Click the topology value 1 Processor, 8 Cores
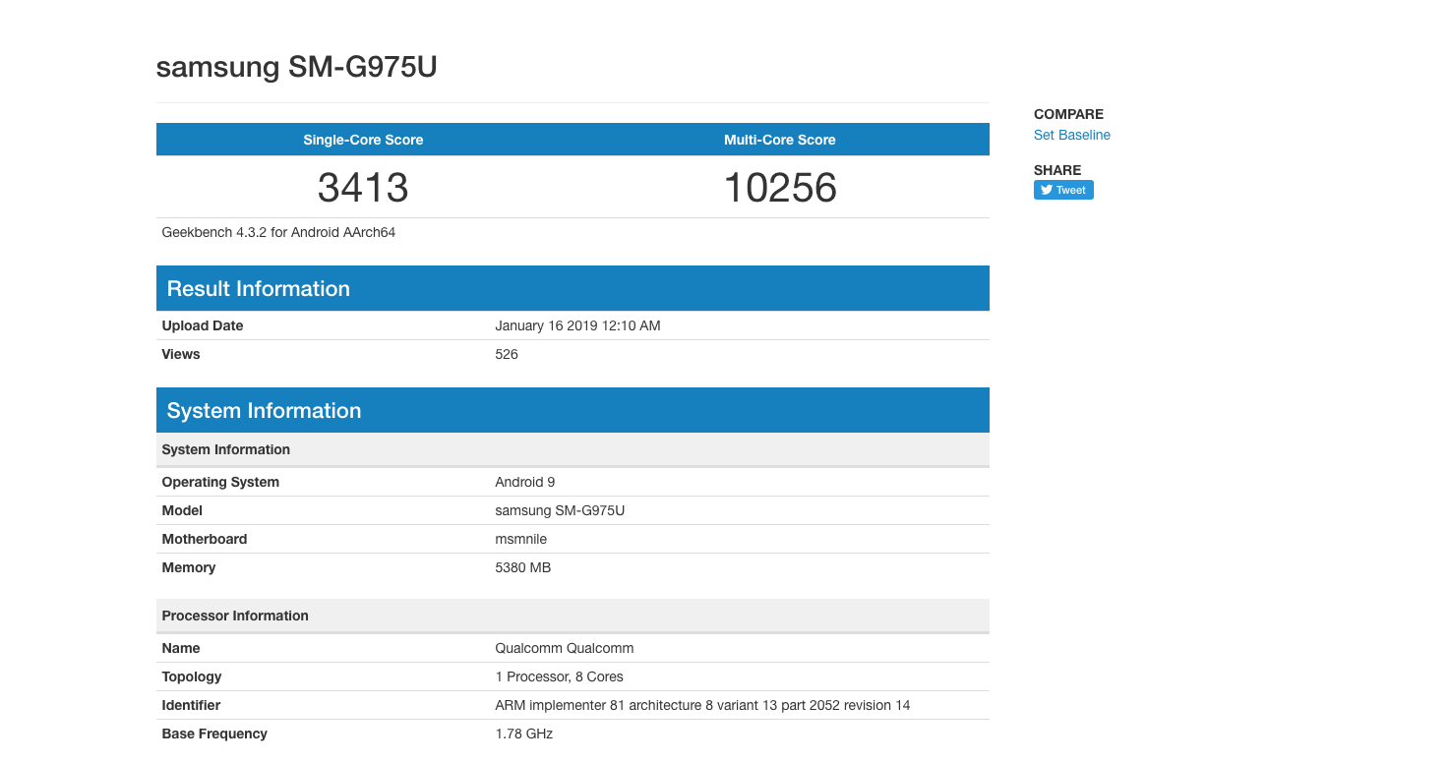Image resolution: width=1448 pixels, height=763 pixels. click(559, 677)
